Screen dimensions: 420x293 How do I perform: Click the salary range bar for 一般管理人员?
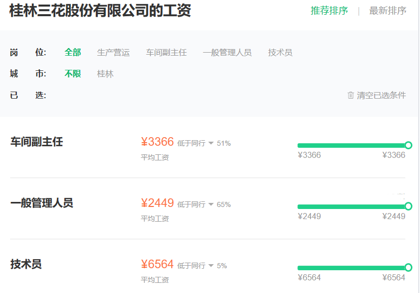[x=352, y=206]
